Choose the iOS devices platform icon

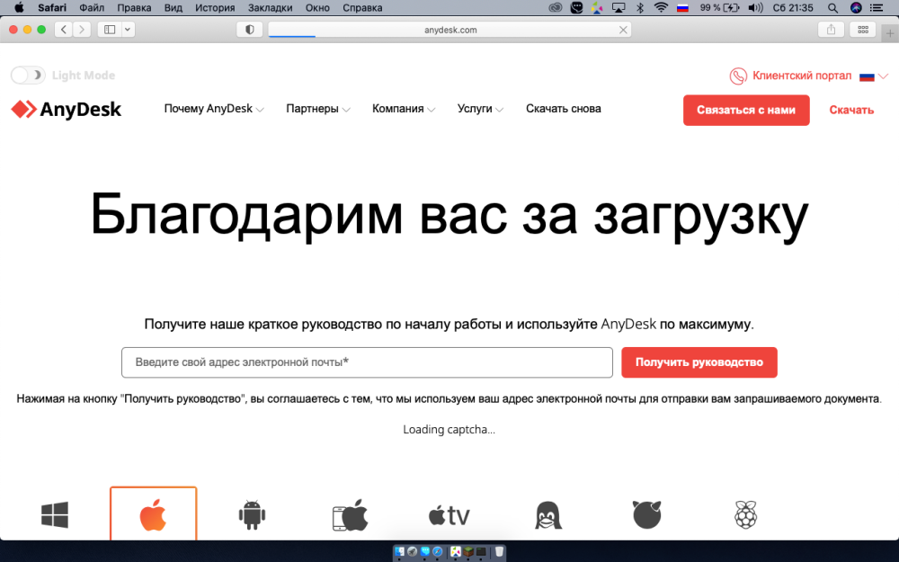(351, 514)
